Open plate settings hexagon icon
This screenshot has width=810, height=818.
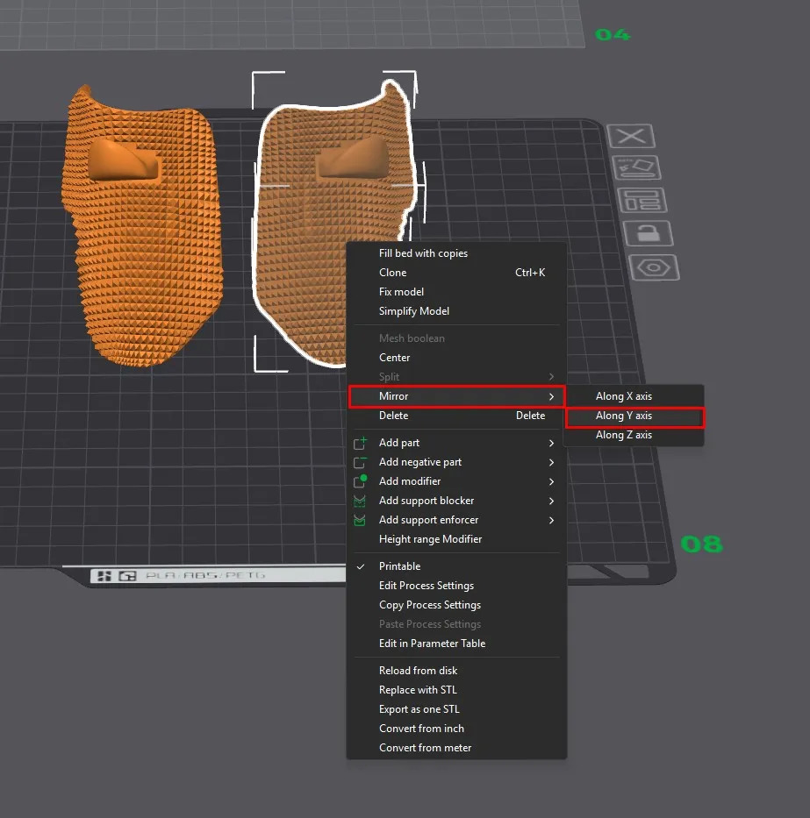coord(654,267)
